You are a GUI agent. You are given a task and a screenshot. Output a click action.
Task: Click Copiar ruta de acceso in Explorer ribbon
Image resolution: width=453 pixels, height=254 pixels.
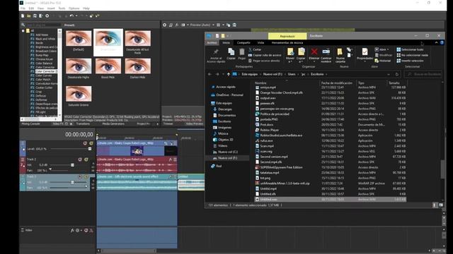pos(265,55)
